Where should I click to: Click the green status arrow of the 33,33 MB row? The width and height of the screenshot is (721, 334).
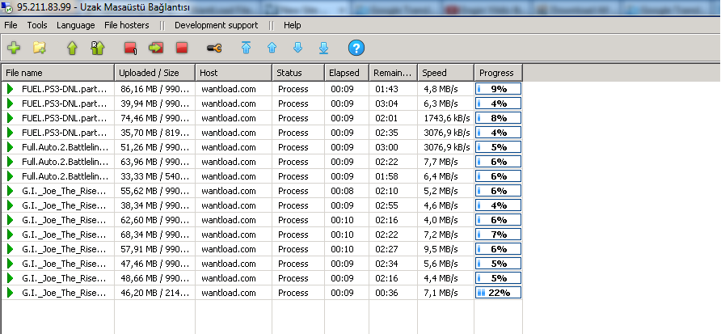(x=11, y=176)
